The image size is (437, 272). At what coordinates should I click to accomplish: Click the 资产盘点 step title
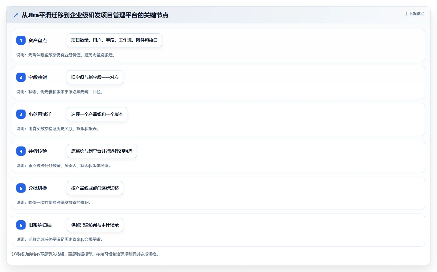38,40
